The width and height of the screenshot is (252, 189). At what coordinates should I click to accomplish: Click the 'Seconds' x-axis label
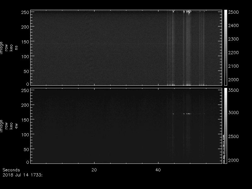point(11,170)
